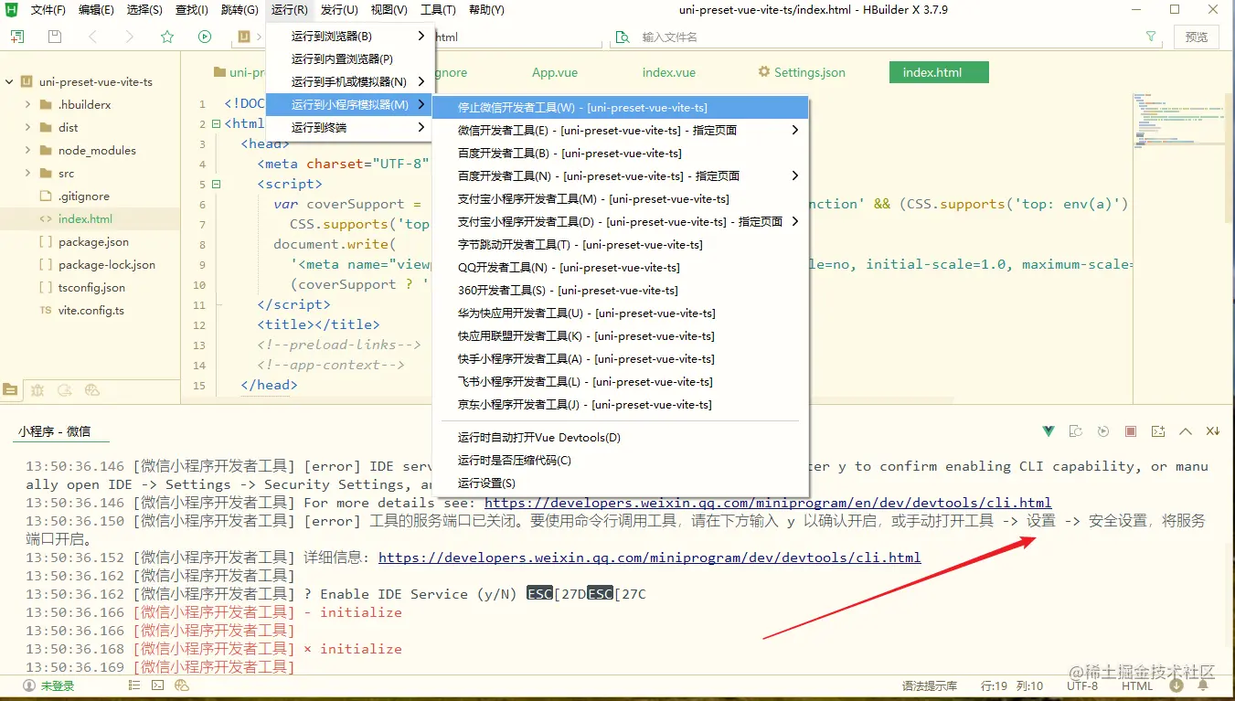The image size is (1235, 701).
Task: Choose 飞书小程序开发者工具(L) option
Action: click(x=621, y=382)
